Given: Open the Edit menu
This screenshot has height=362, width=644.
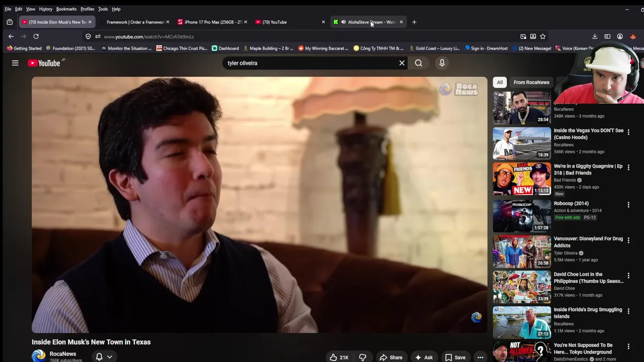Looking at the screenshot, I should coord(19,9).
